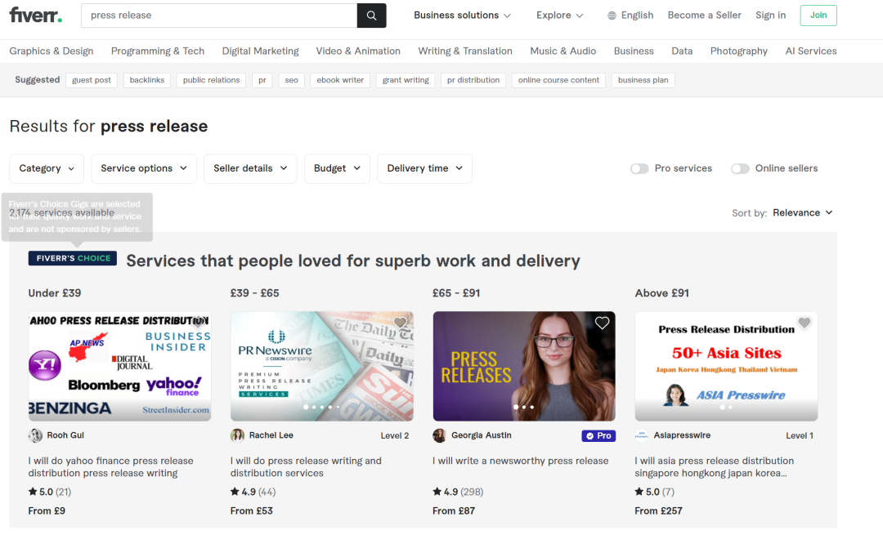Open the Digital Marketing category
883x535 pixels.
pos(260,51)
